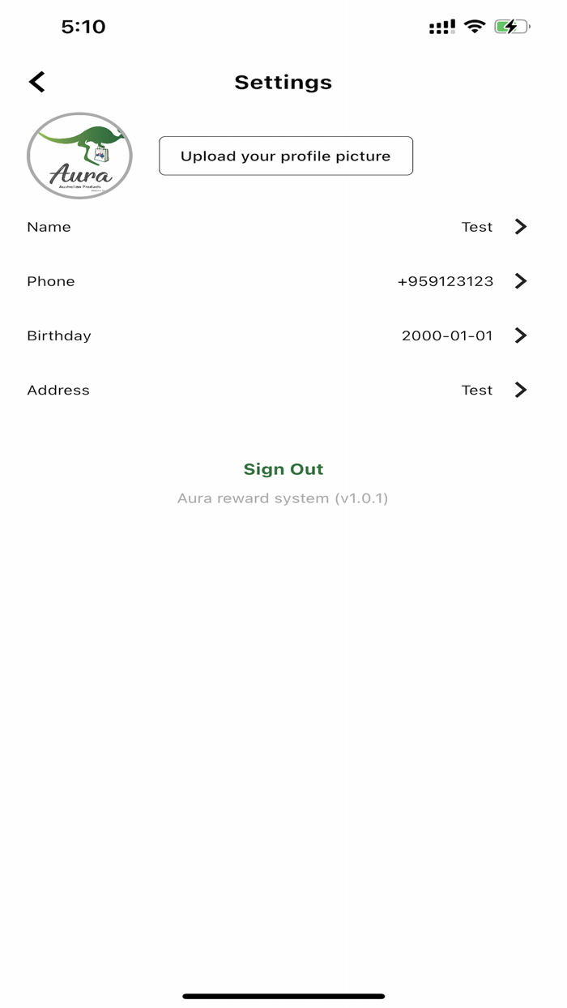Click the Aura reward system version text
The image size is (567, 1008).
[x=283, y=498]
